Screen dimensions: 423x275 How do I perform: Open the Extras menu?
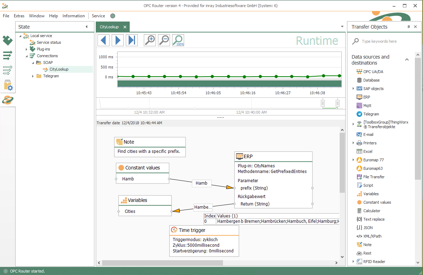[19, 16]
